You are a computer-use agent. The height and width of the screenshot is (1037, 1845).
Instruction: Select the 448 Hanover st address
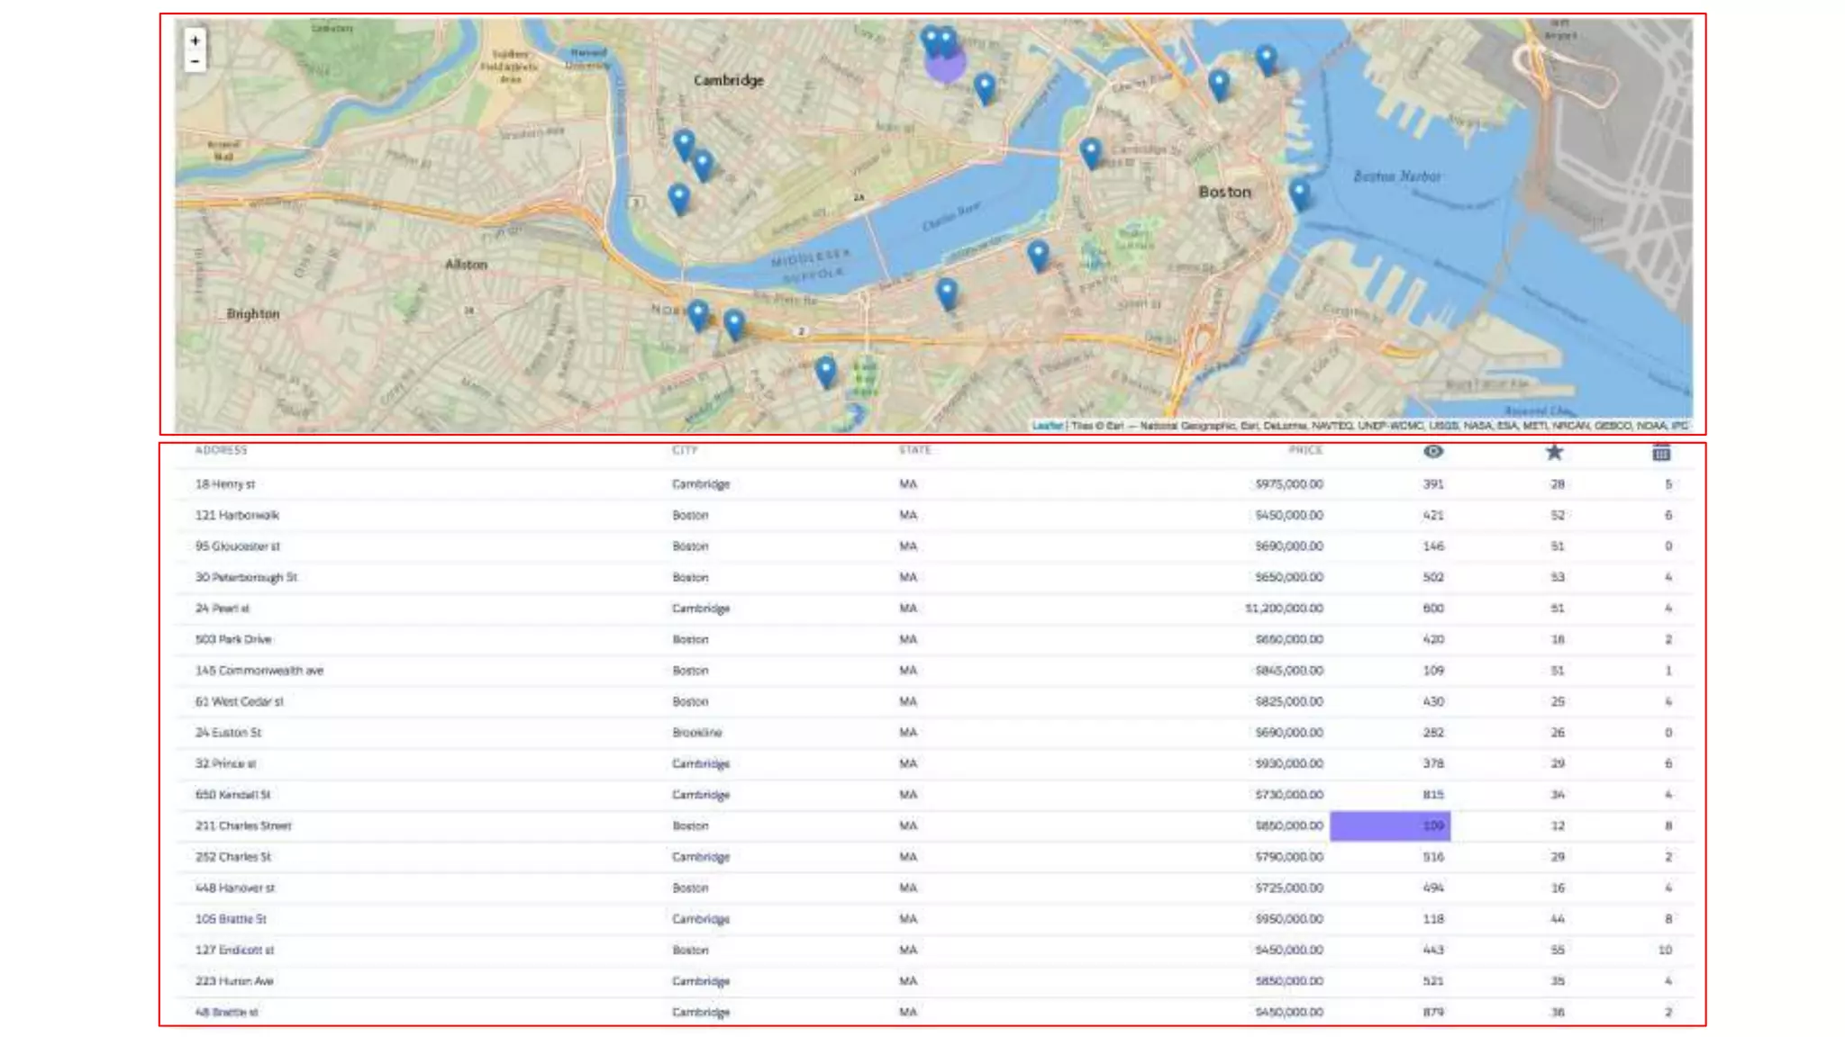pyautogui.click(x=235, y=888)
